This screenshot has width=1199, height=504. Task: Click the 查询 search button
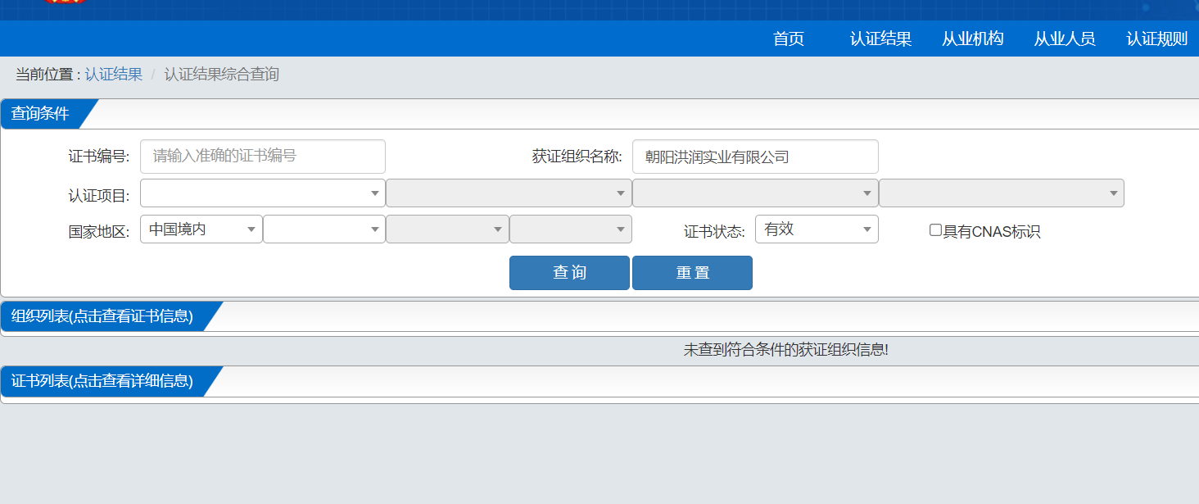tap(569, 273)
